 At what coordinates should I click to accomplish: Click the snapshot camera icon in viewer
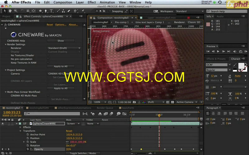pos(134,102)
